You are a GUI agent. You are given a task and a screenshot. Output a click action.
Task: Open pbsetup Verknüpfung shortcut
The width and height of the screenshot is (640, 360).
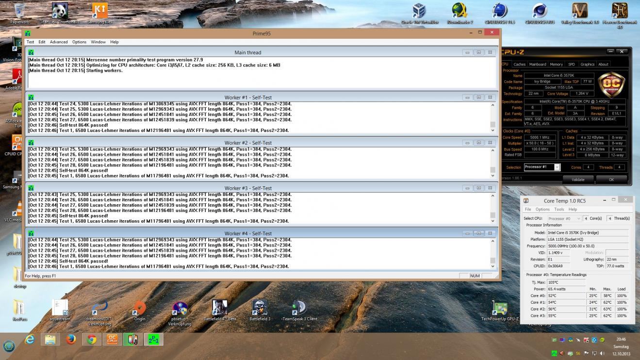180,313
